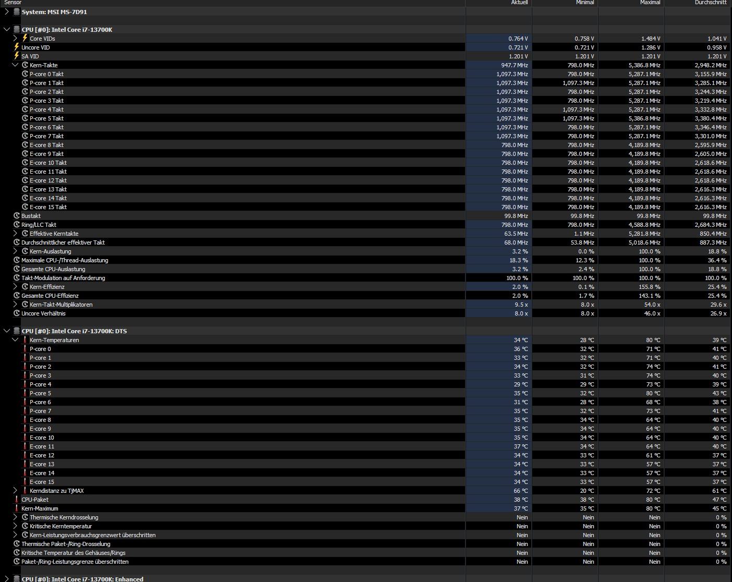Click the icon of Maximale CPU-/Thread-Auslastung

click(17, 260)
